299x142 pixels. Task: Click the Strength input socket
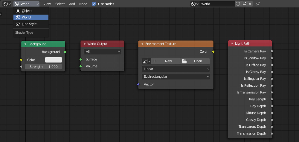coord(21,67)
